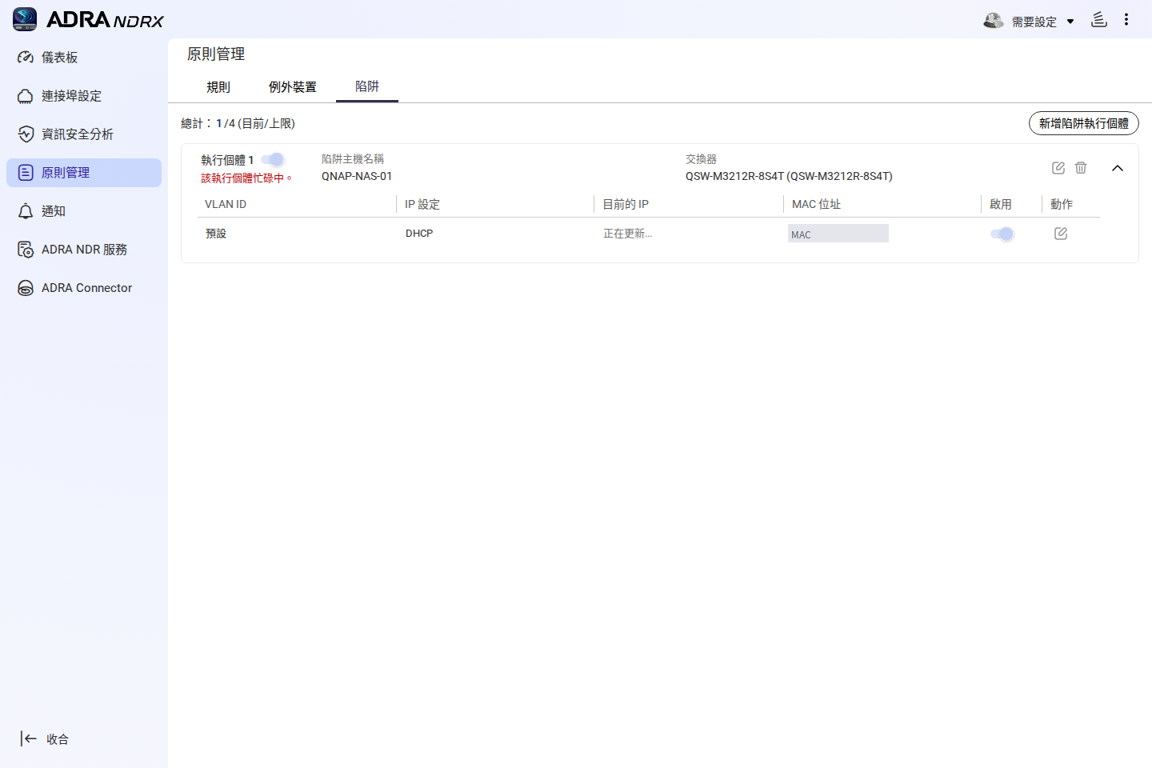Click the 收合 sidebar collapse label
Image resolution: width=1152 pixels, height=768 pixels.
(x=58, y=739)
